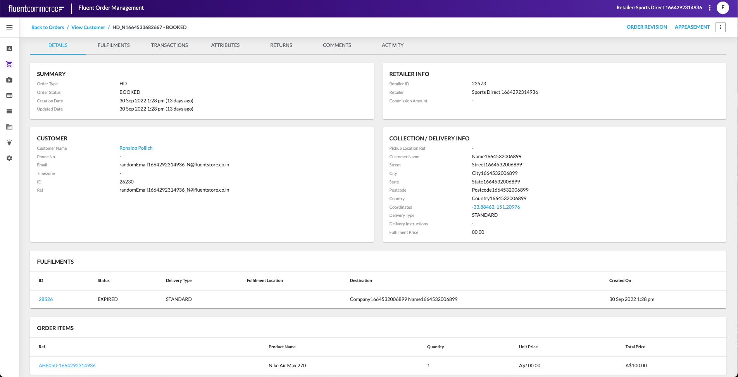
Task: Select the shopping cart orders icon
Action: [9, 64]
